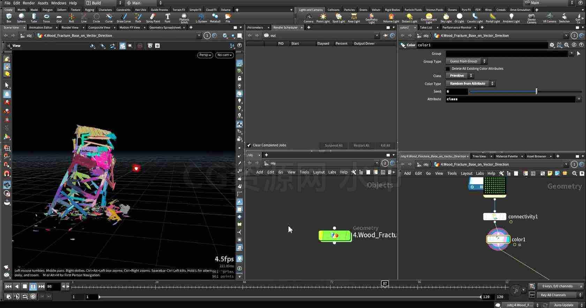Select the Grid shelf tool
The height and width of the screenshot is (308, 586).
coord(59,18)
